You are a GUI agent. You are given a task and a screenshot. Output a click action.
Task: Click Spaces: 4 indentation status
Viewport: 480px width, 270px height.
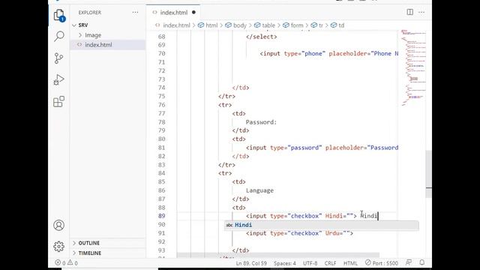(285, 263)
